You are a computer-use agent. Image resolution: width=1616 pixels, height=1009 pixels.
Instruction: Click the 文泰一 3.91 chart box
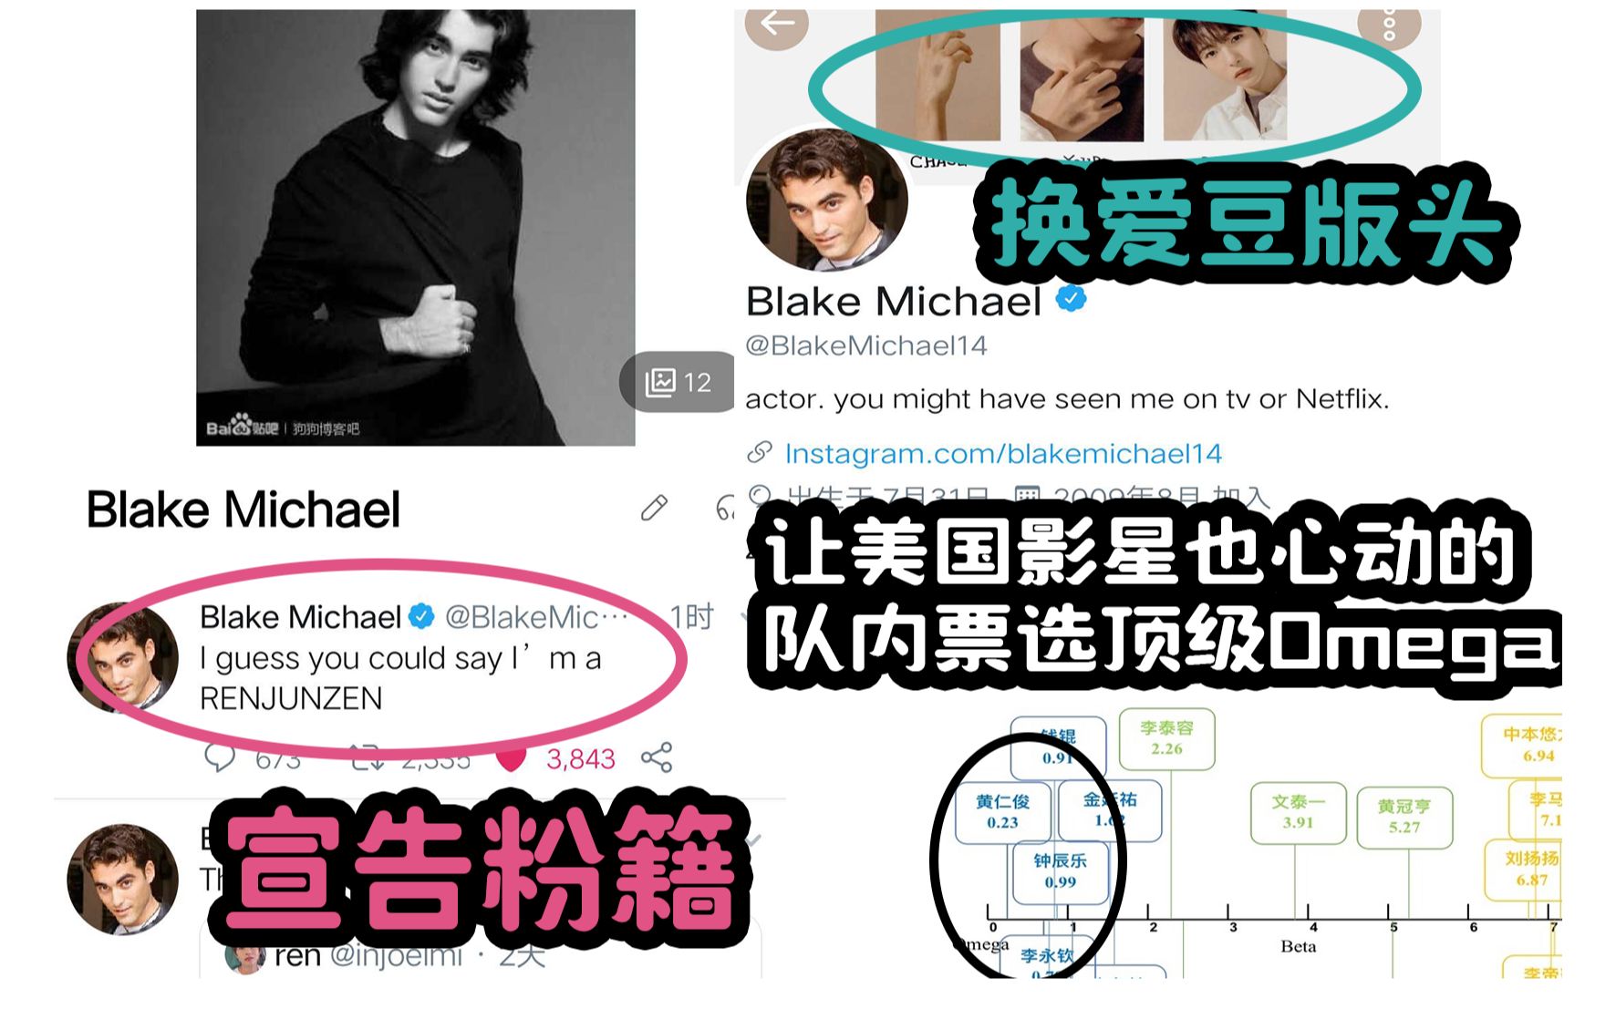click(x=1298, y=811)
